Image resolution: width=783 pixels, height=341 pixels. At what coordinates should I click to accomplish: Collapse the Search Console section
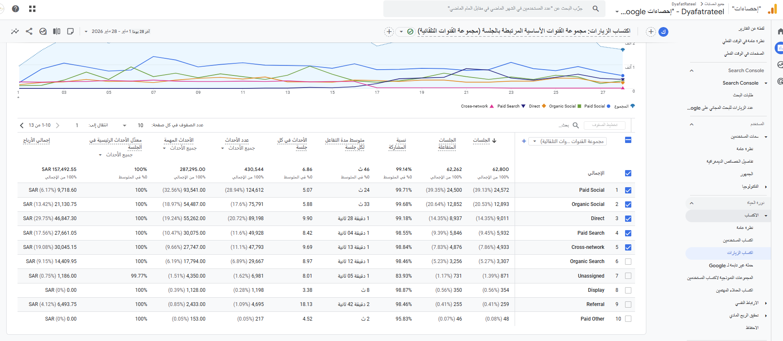coord(691,70)
